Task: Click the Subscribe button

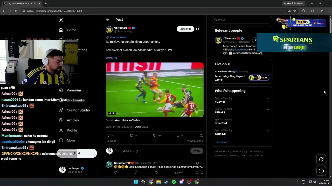Action: click(185, 29)
